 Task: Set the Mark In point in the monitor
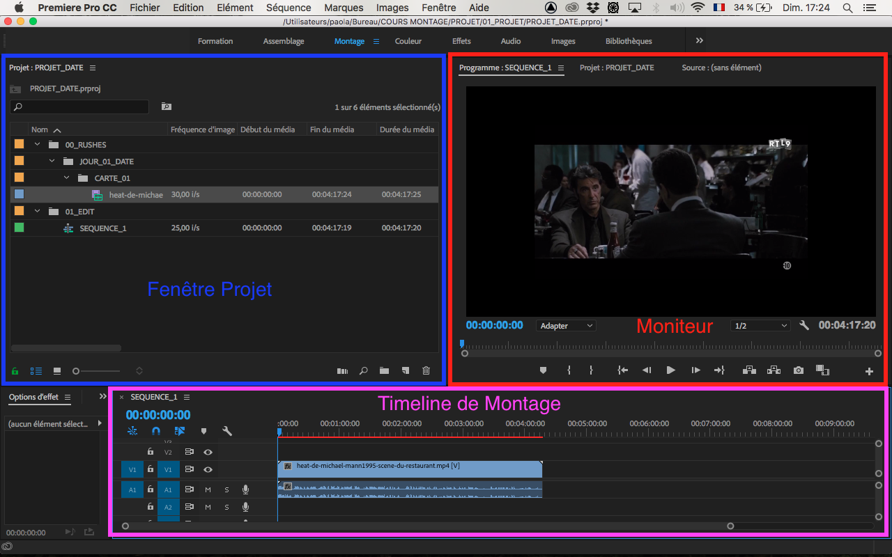coord(569,370)
